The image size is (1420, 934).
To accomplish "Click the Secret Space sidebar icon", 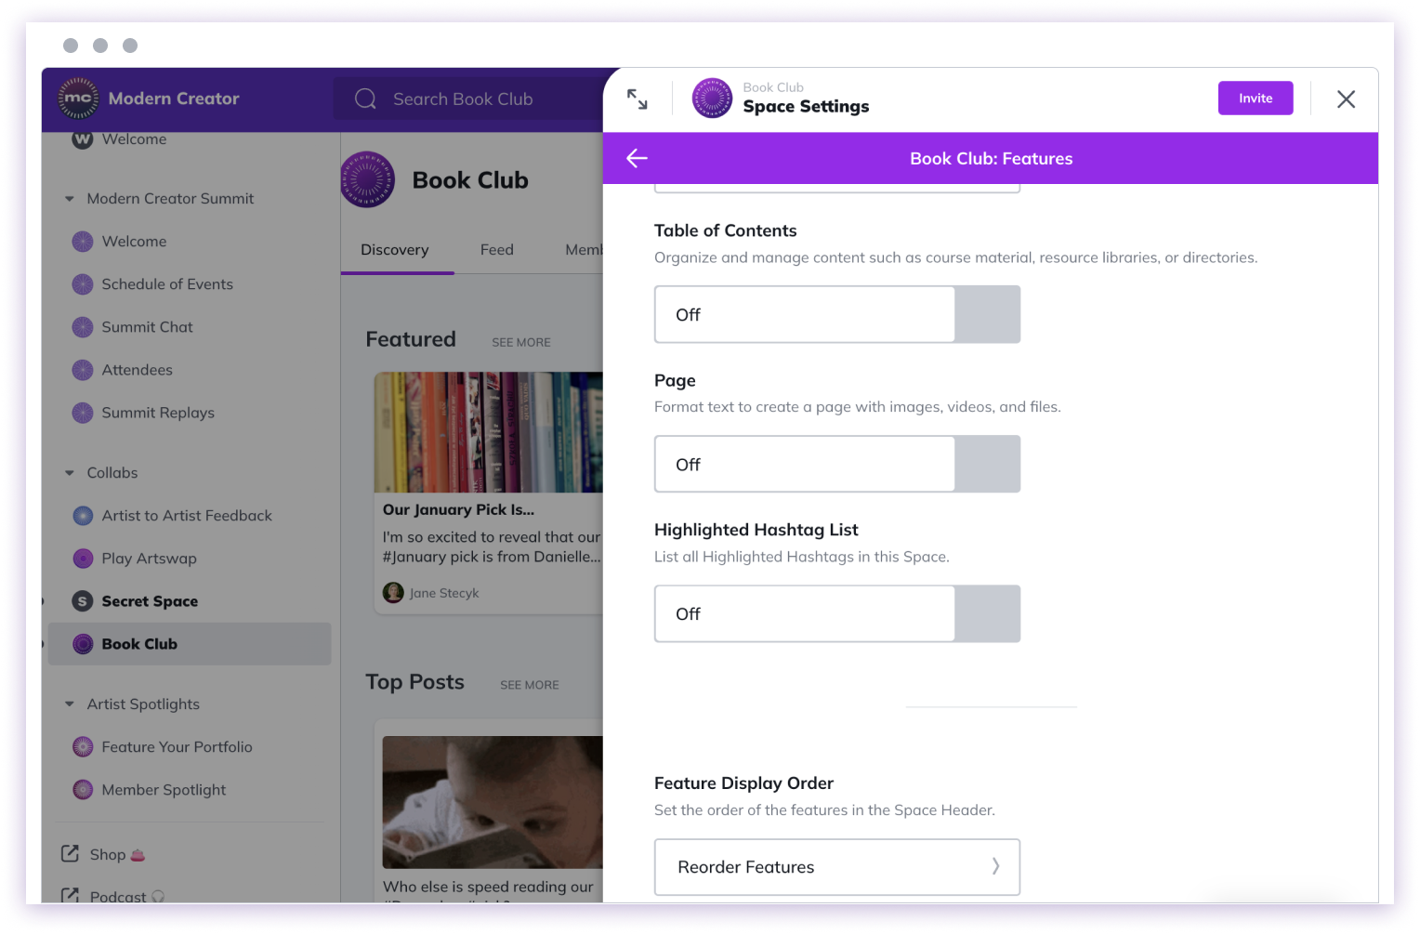I will [83, 601].
